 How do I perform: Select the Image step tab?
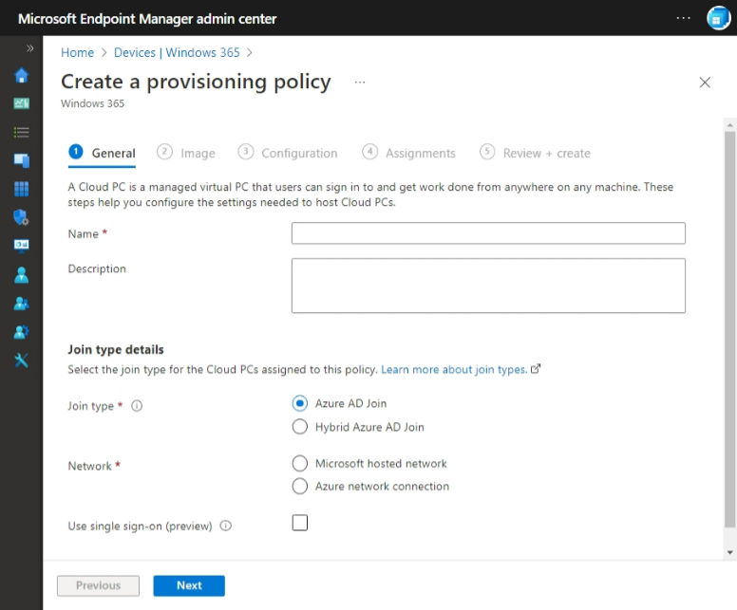click(185, 153)
